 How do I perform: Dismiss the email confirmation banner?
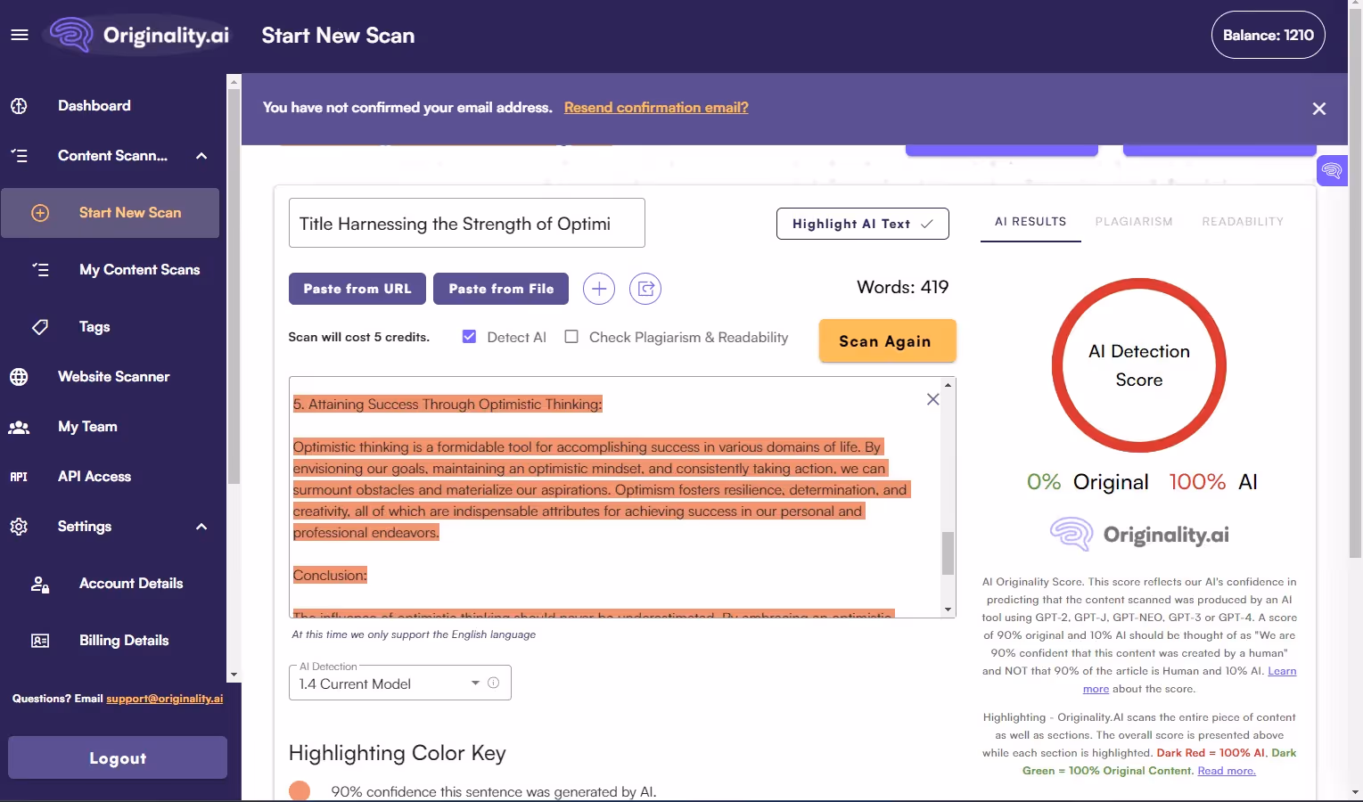click(x=1319, y=109)
